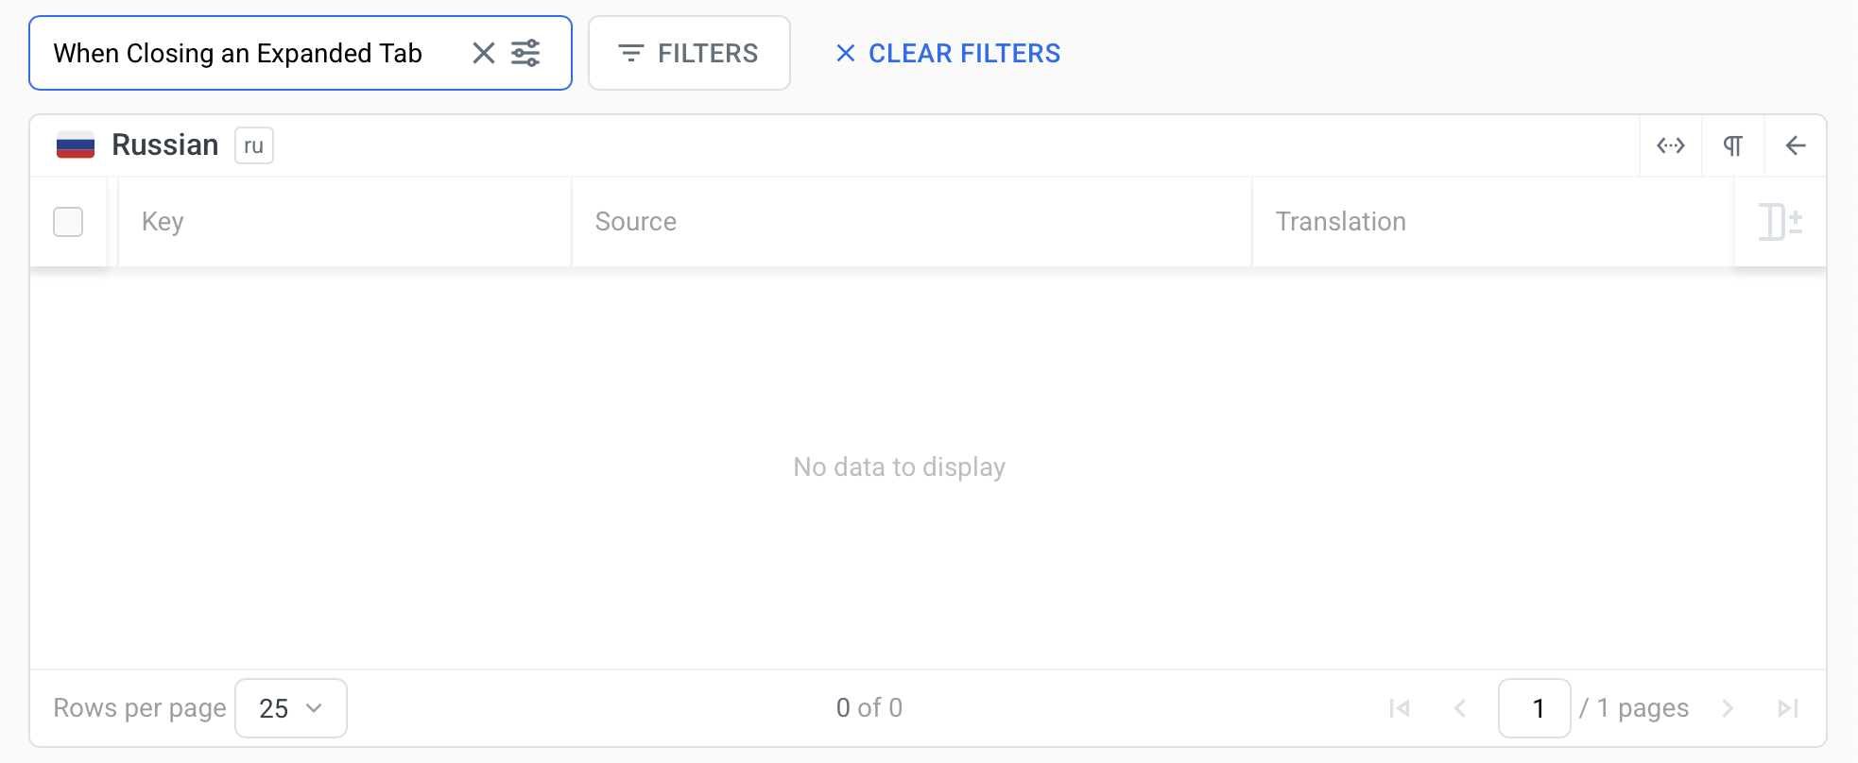Screen dimensions: 1858x763
Task: Click the Russian flag icon
Action: (x=76, y=145)
